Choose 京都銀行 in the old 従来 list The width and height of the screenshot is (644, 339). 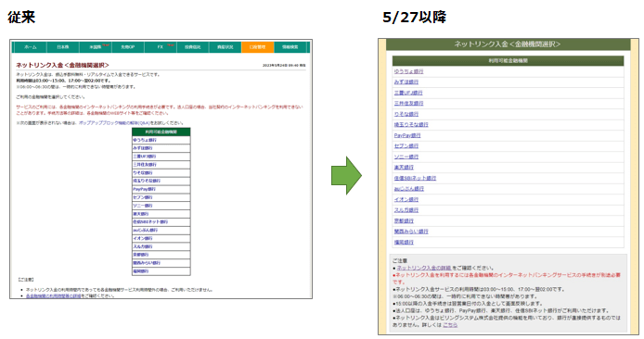pos(140,255)
